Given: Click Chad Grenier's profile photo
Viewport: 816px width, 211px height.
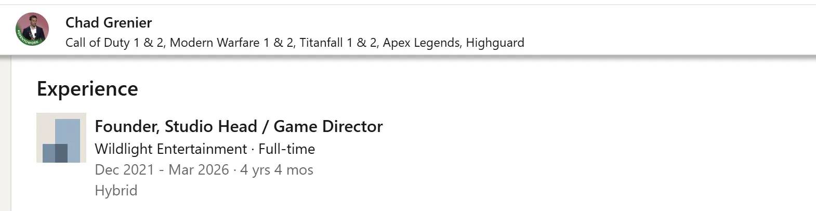Looking at the screenshot, I should [33, 26].
